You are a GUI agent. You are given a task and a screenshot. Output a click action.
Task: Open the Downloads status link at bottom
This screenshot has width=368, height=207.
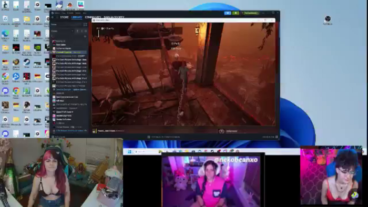(x=163, y=137)
